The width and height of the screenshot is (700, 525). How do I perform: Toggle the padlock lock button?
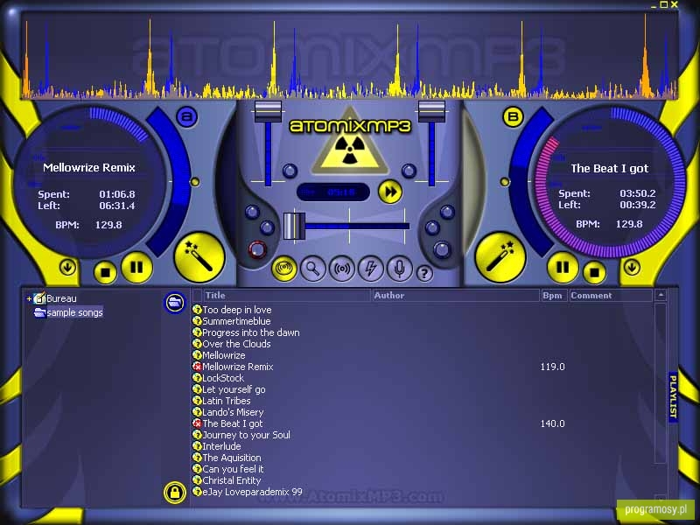coord(174,493)
